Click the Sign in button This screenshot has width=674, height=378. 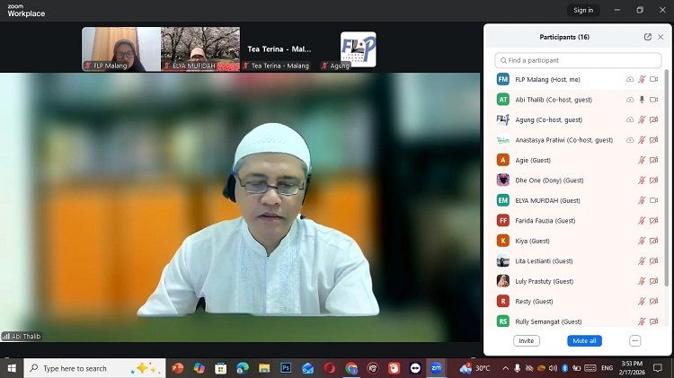click(583, 10)
